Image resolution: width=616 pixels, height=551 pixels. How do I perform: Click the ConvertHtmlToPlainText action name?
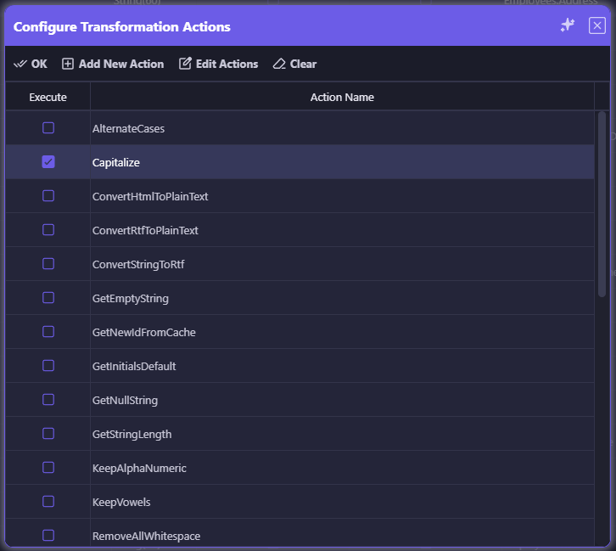point(150,196)
